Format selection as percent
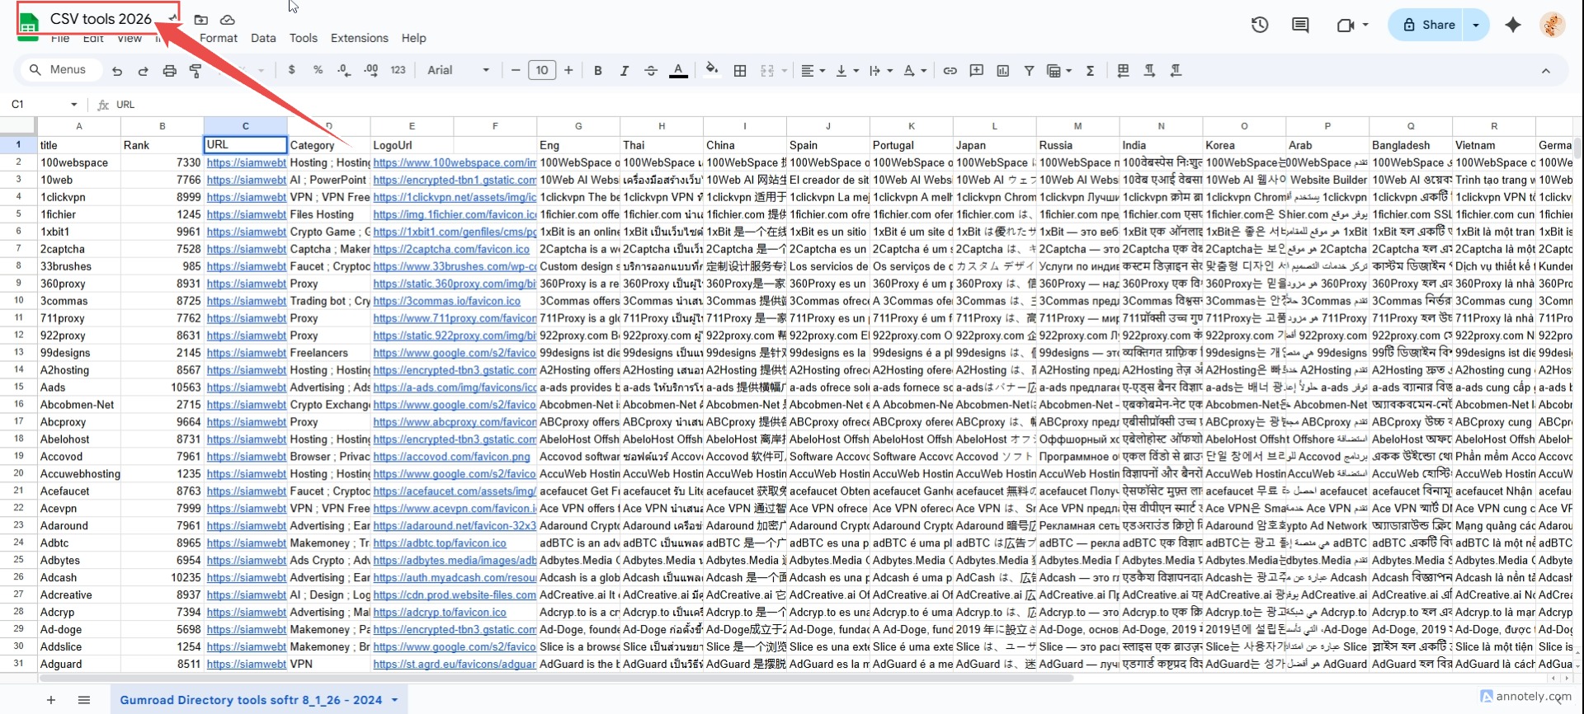The height and width of the screenshot is (714, 1584). click(x=318, y=70)
